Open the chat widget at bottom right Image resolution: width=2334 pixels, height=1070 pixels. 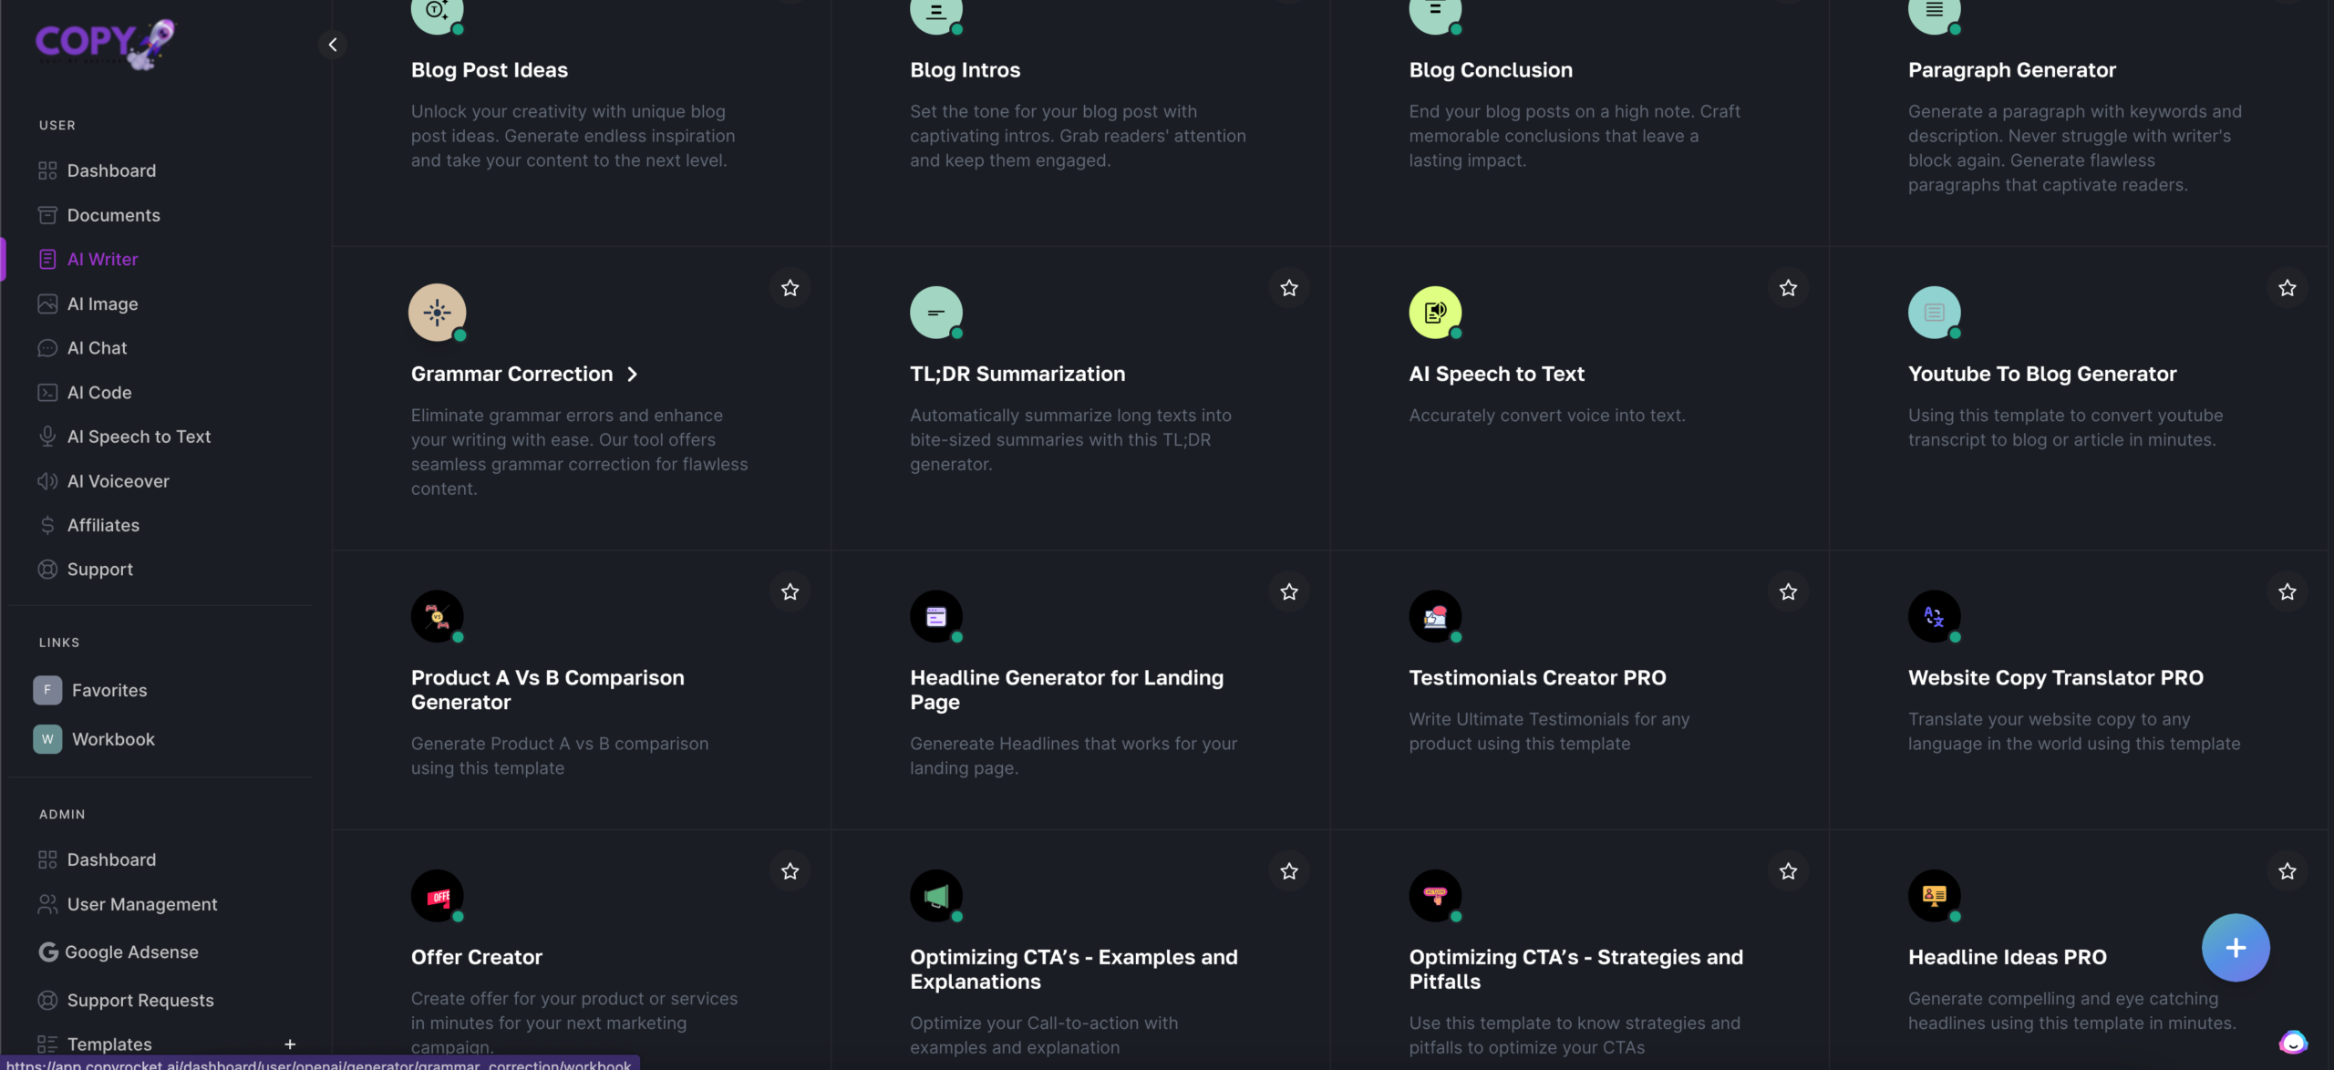2293,1042
